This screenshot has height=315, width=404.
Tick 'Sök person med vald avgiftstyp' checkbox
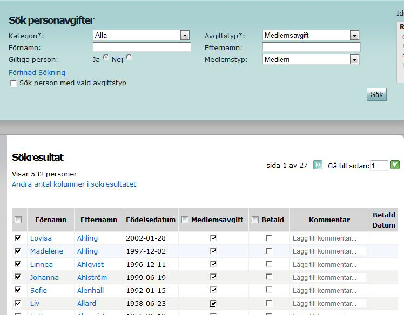14,83
